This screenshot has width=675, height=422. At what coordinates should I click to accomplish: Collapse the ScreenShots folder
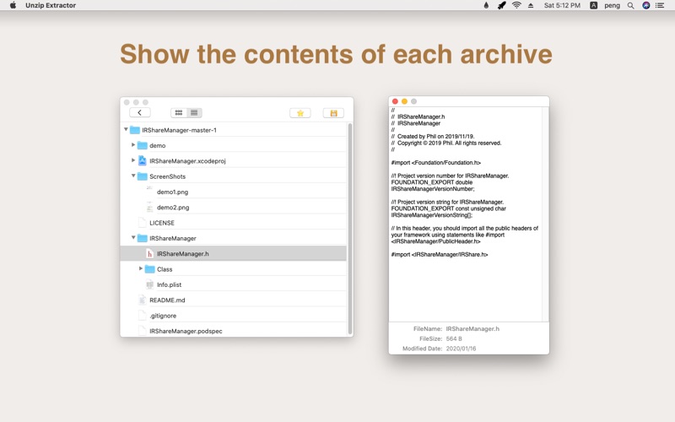pos(133,176)
